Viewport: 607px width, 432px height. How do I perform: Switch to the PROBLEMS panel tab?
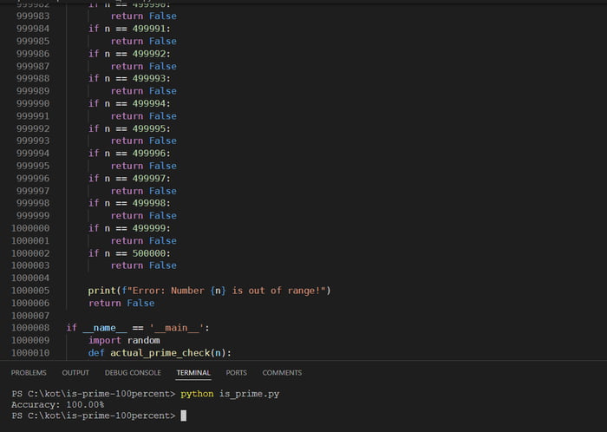point(29,373)
